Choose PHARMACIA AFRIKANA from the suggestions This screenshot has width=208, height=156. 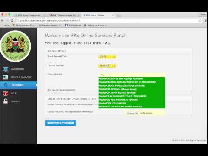tap(132, 89)
